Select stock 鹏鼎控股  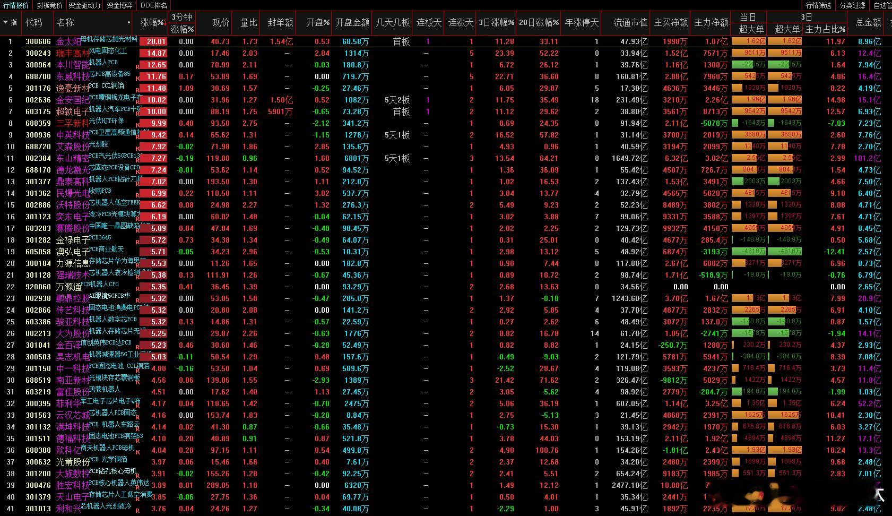coord(73,298)
